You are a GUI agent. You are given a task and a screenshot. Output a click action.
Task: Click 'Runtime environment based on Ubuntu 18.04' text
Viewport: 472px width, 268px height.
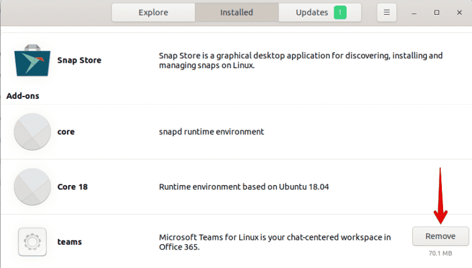click(244, 187)
